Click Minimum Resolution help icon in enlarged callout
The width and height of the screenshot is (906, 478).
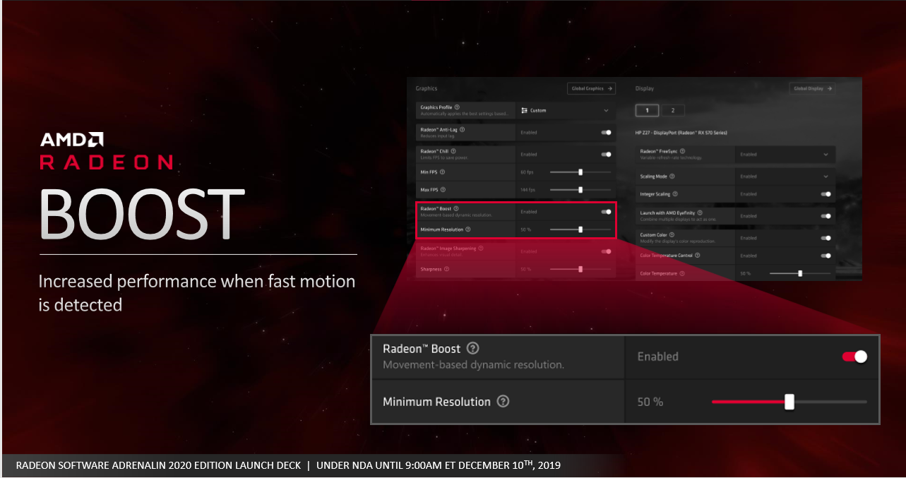pyautogui.click(x=503, y=401)
